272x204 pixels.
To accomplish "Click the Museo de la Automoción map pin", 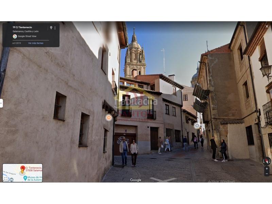I will pyautogui.click(x=25, y=177).
